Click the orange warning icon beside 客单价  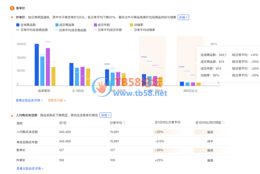pos(12,8)
